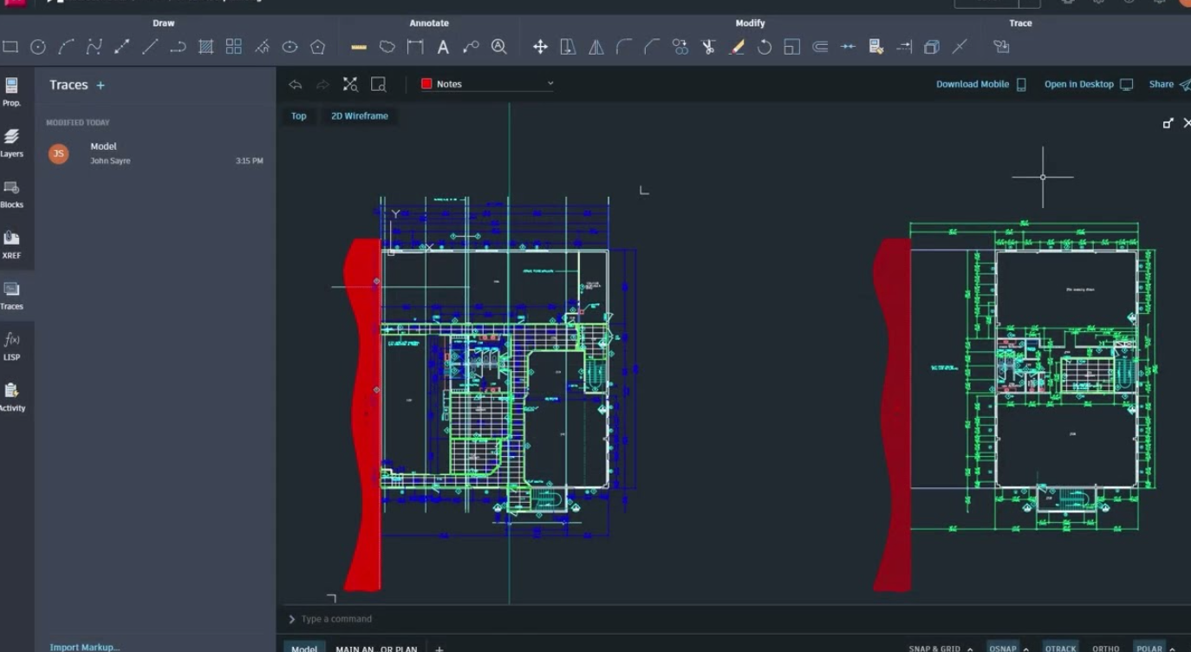The image size is (1191, 652).
Task: Select the Text annotation tool
Action: tap(443, 48)
